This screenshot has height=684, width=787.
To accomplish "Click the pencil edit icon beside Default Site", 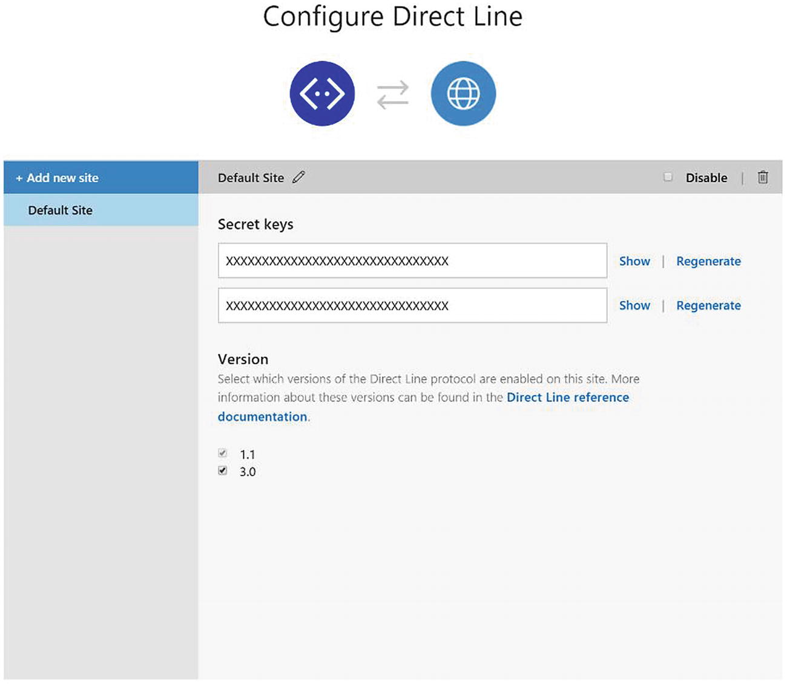I will [x=298, y=177].
